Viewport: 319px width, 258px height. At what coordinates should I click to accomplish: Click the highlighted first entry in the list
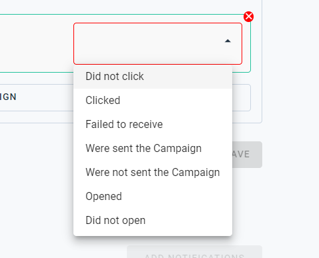(x=153, y=77)
